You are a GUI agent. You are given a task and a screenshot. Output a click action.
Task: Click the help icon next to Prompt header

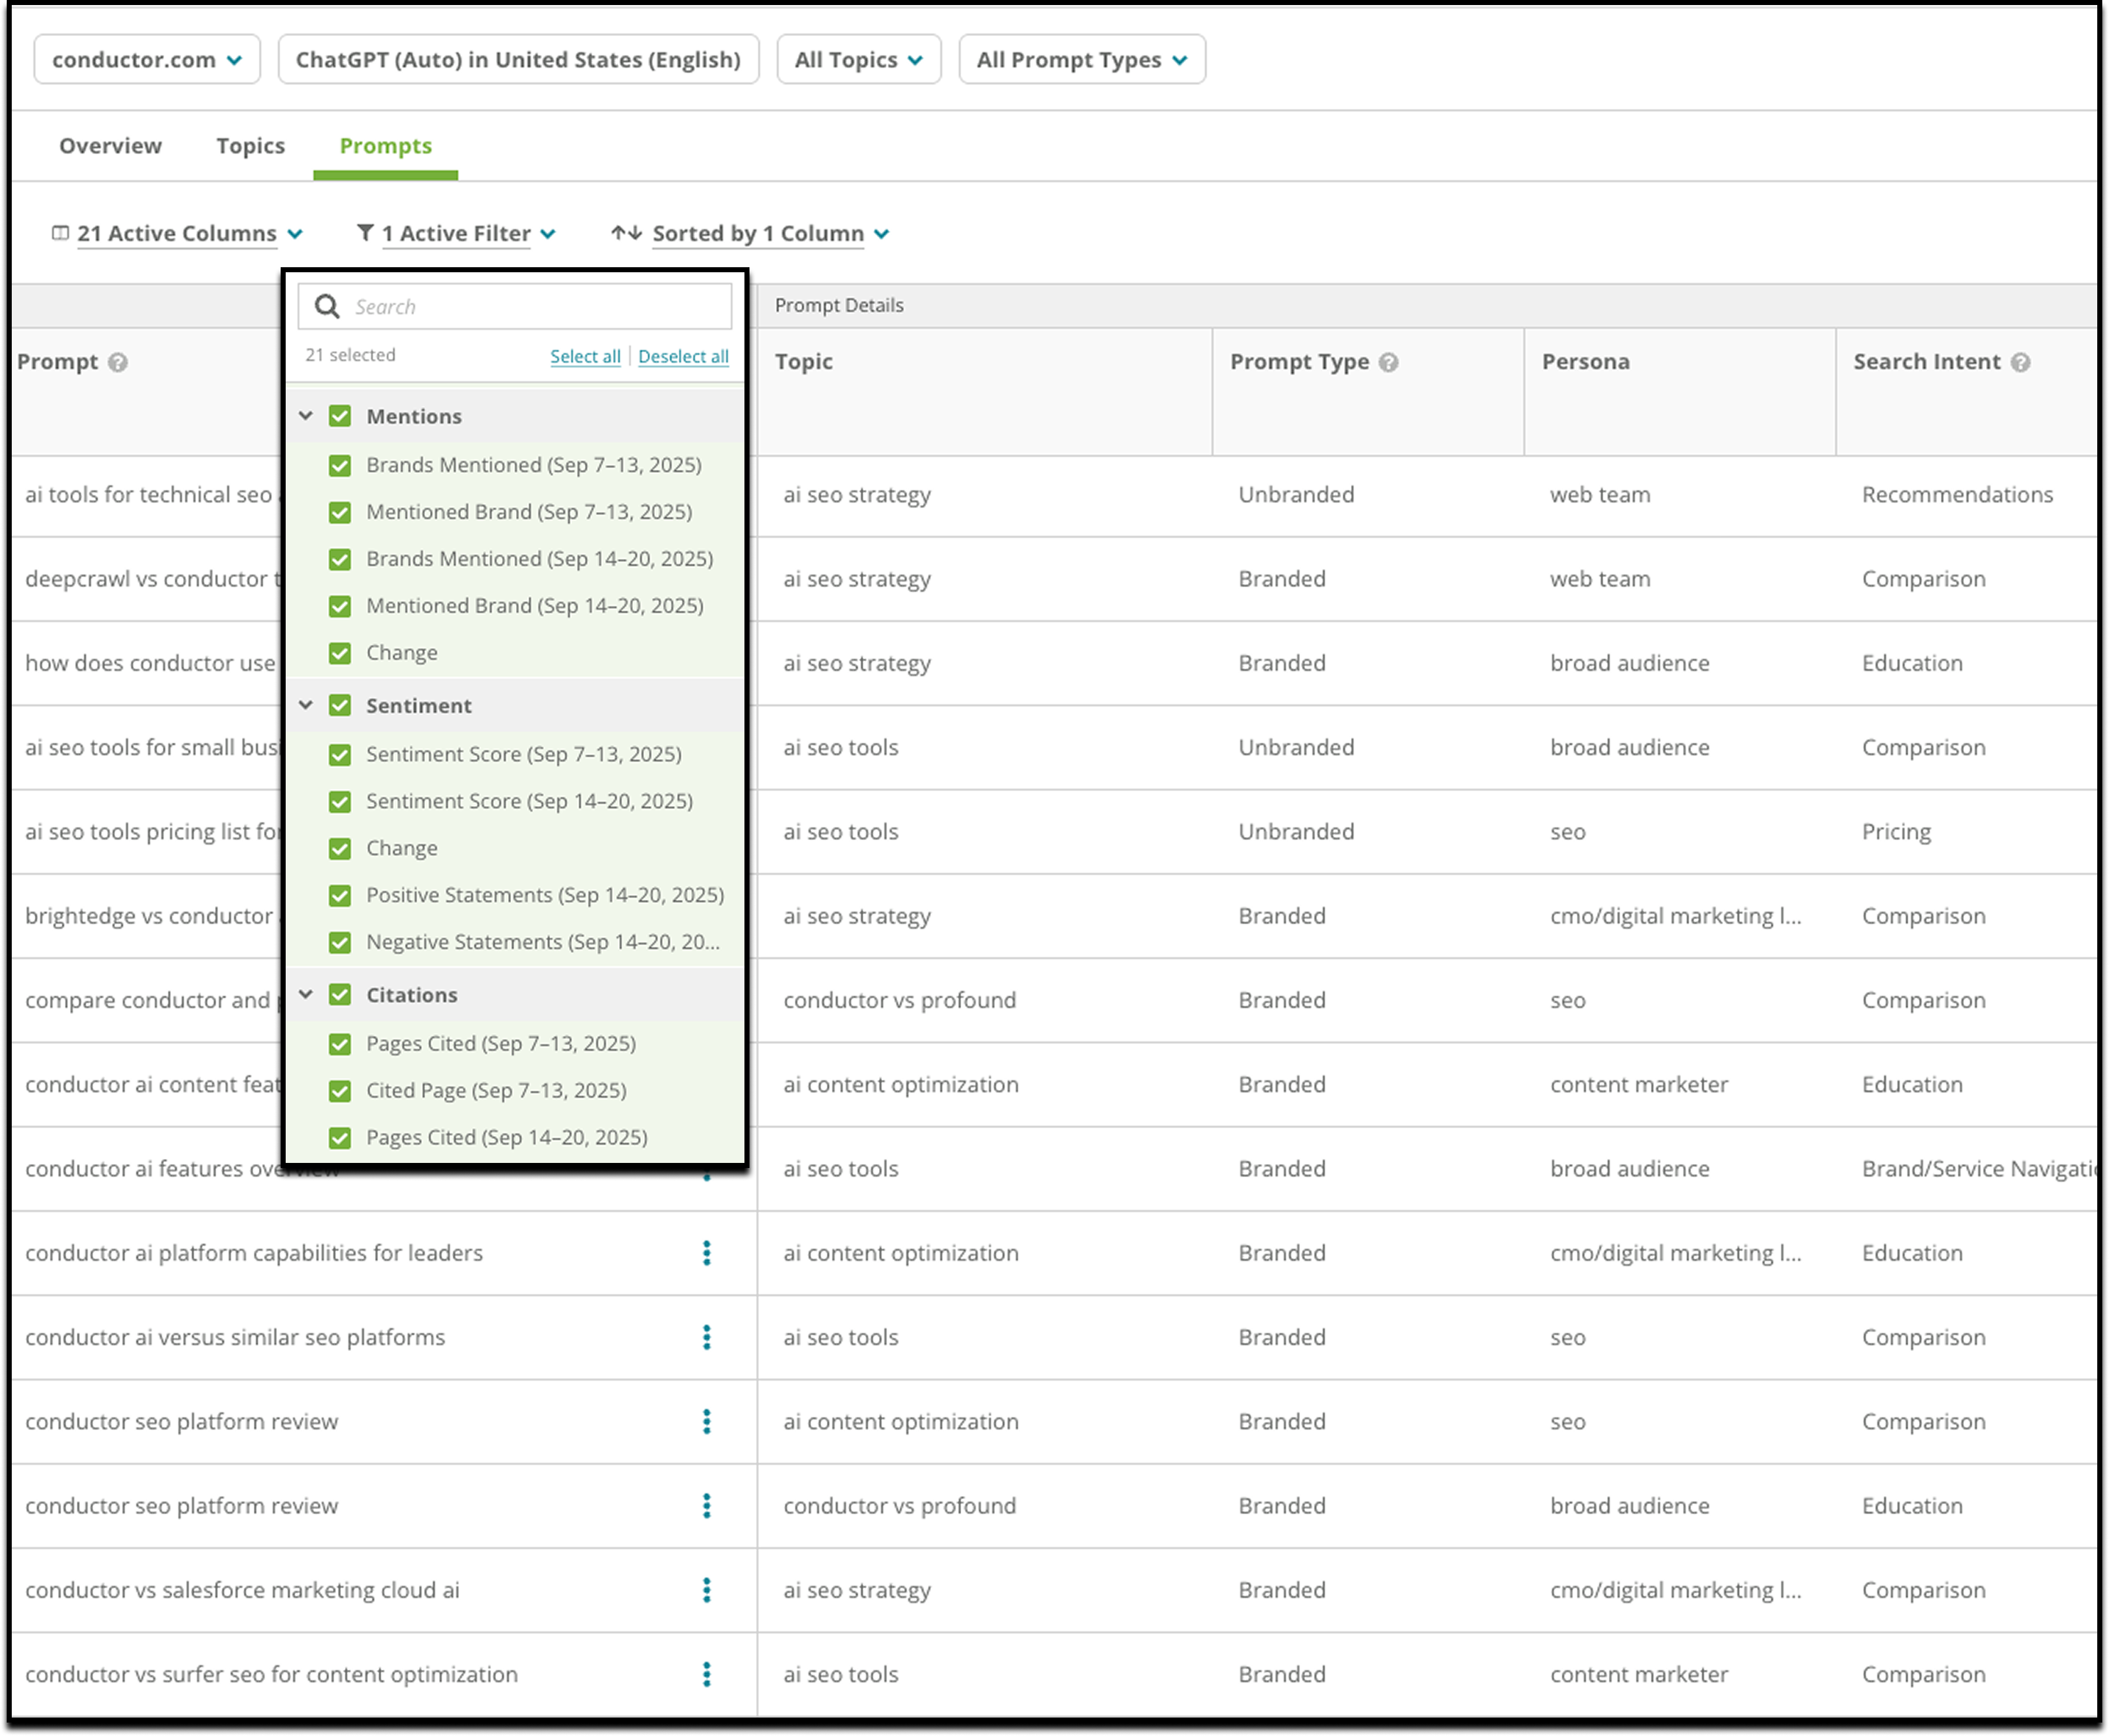click(x=118, y=362)
